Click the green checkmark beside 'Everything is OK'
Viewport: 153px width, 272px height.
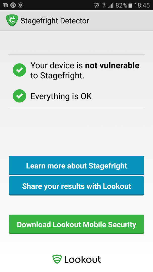pos(19,96)
